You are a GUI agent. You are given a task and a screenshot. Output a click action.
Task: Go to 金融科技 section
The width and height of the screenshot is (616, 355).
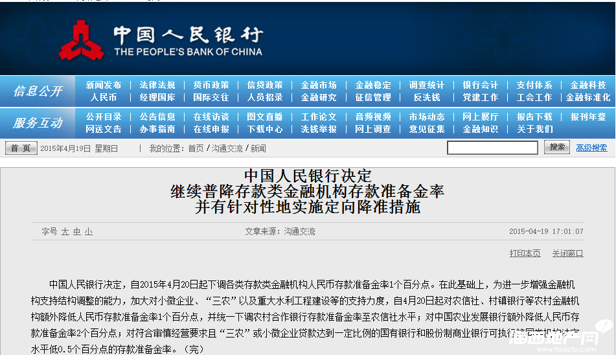(x=588, y=86)
